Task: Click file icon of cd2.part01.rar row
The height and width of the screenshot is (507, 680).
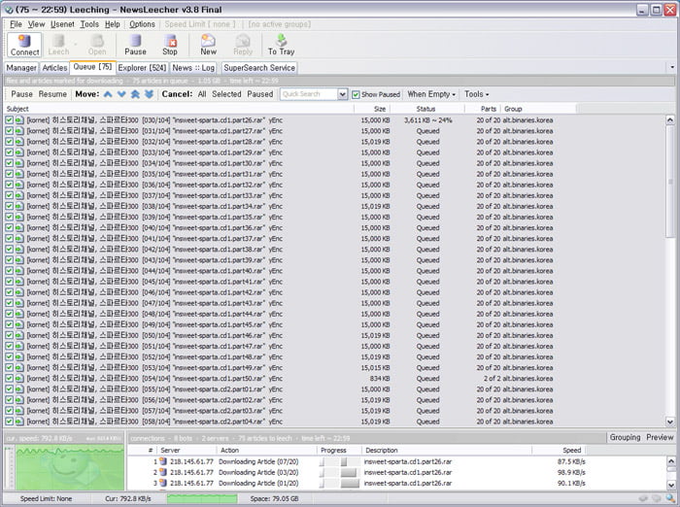Action: coord(19,389)
